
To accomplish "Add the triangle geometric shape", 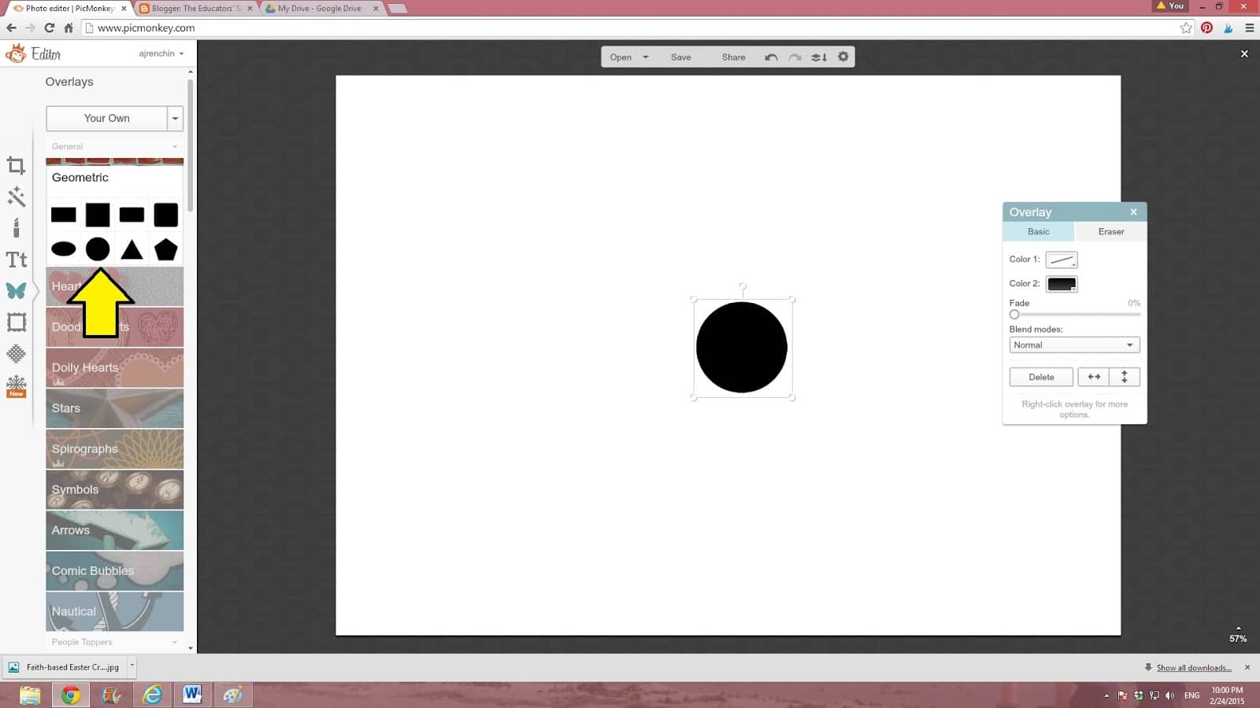I will [x=132, y=250].
